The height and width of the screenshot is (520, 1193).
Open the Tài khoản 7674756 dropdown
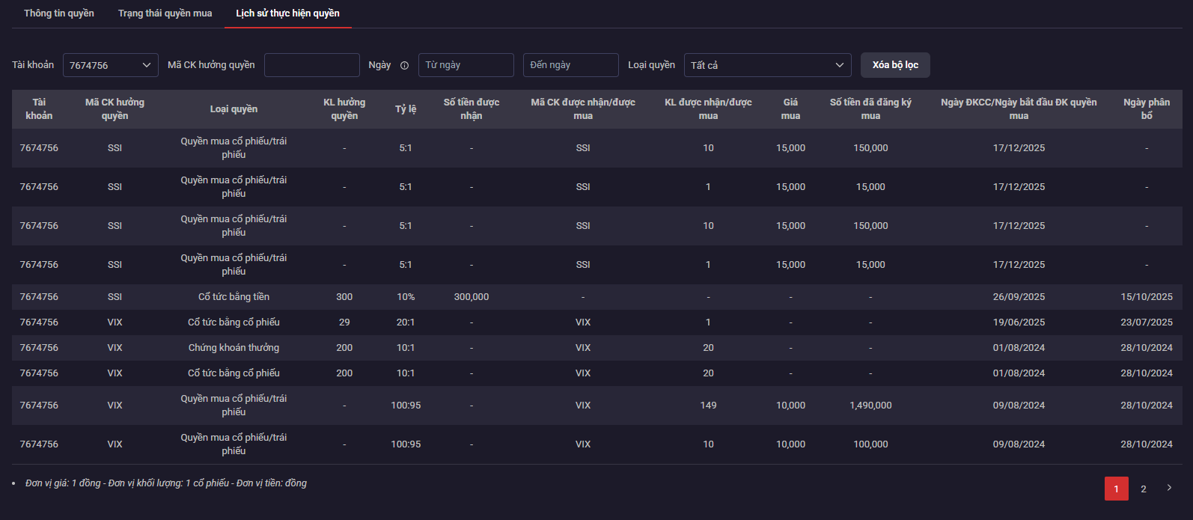tap(111, 65)
